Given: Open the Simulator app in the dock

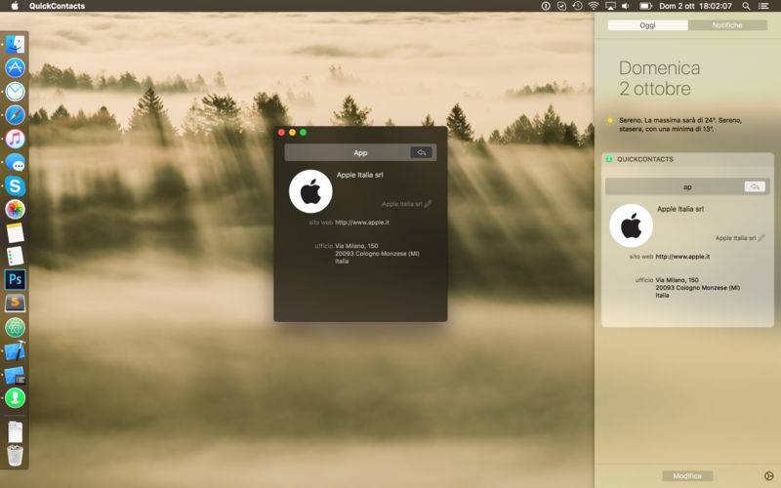Looking at the screenshot, I should click(x=15, y=375).
